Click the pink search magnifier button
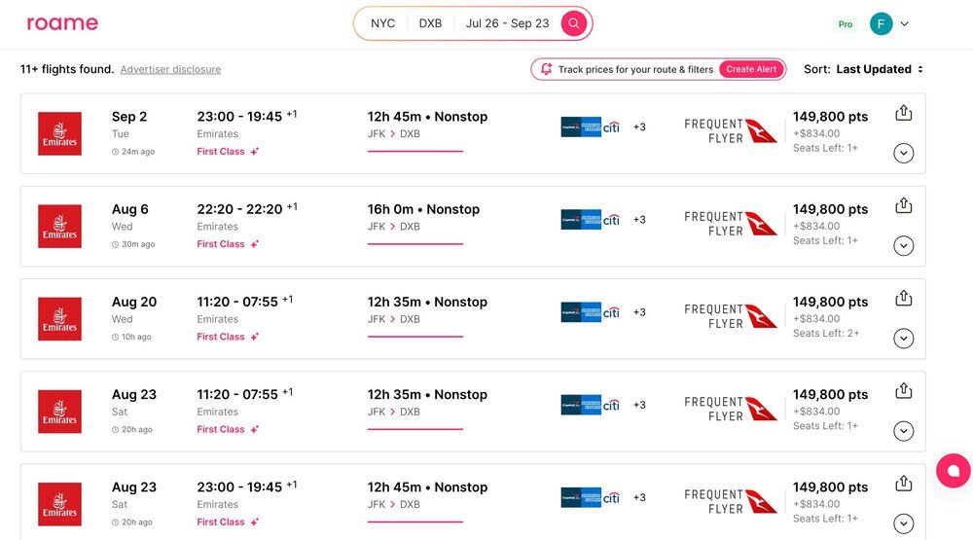The width and height of the screenshot is (973, 540). coord(574,23)
